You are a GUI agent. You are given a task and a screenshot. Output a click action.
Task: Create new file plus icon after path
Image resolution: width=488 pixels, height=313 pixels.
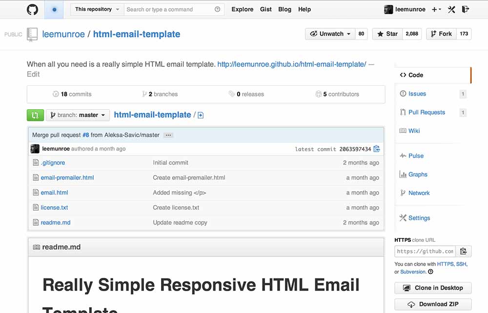(x=201, y=116)
